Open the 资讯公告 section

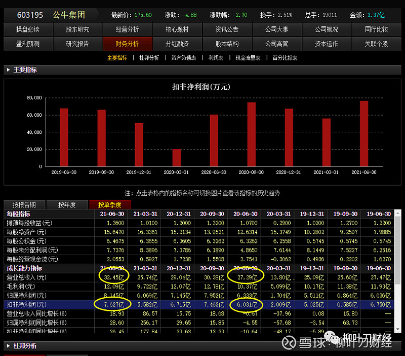227,29
